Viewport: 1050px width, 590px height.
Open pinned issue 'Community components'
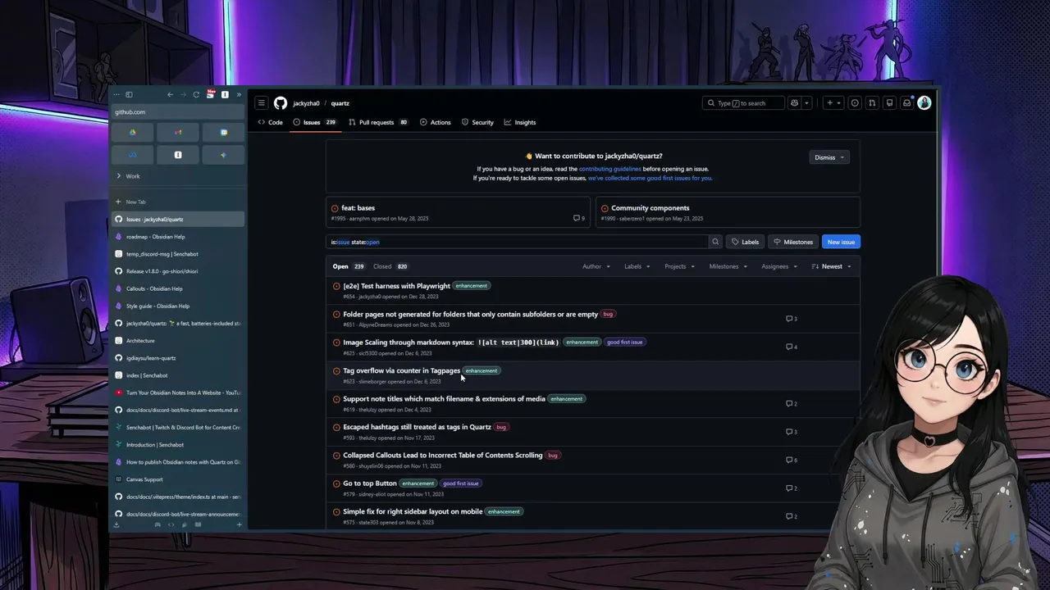coord(650,208)
